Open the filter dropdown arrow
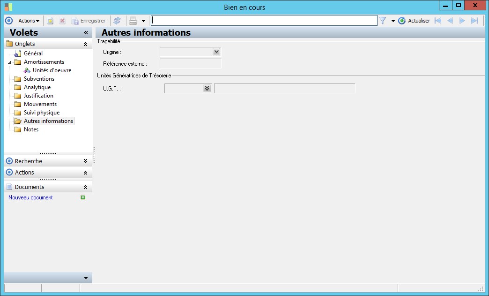 [393, 21]
